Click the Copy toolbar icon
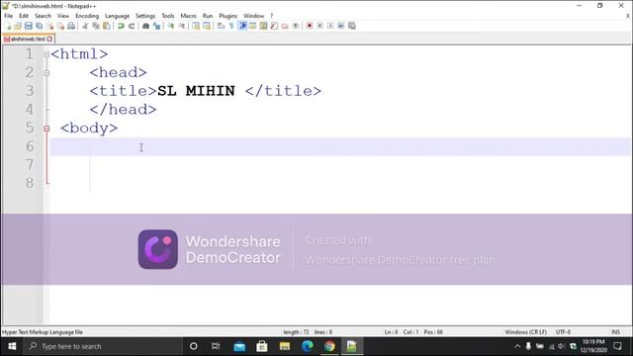This screenshot has height=356, width=633. click(x=96, y=26)
